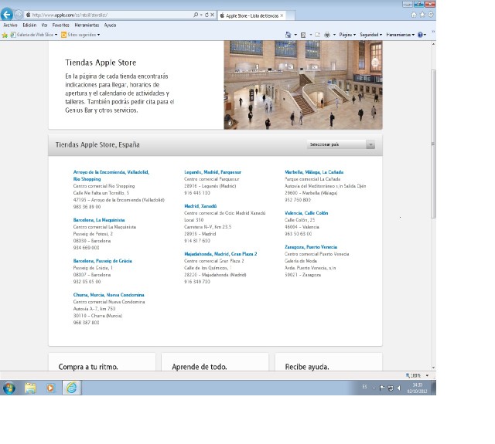The height and width of the screenshot is (444, 495).
Task: Open the Ver menu
Action: pyautogui.click(x=44, y=25)
